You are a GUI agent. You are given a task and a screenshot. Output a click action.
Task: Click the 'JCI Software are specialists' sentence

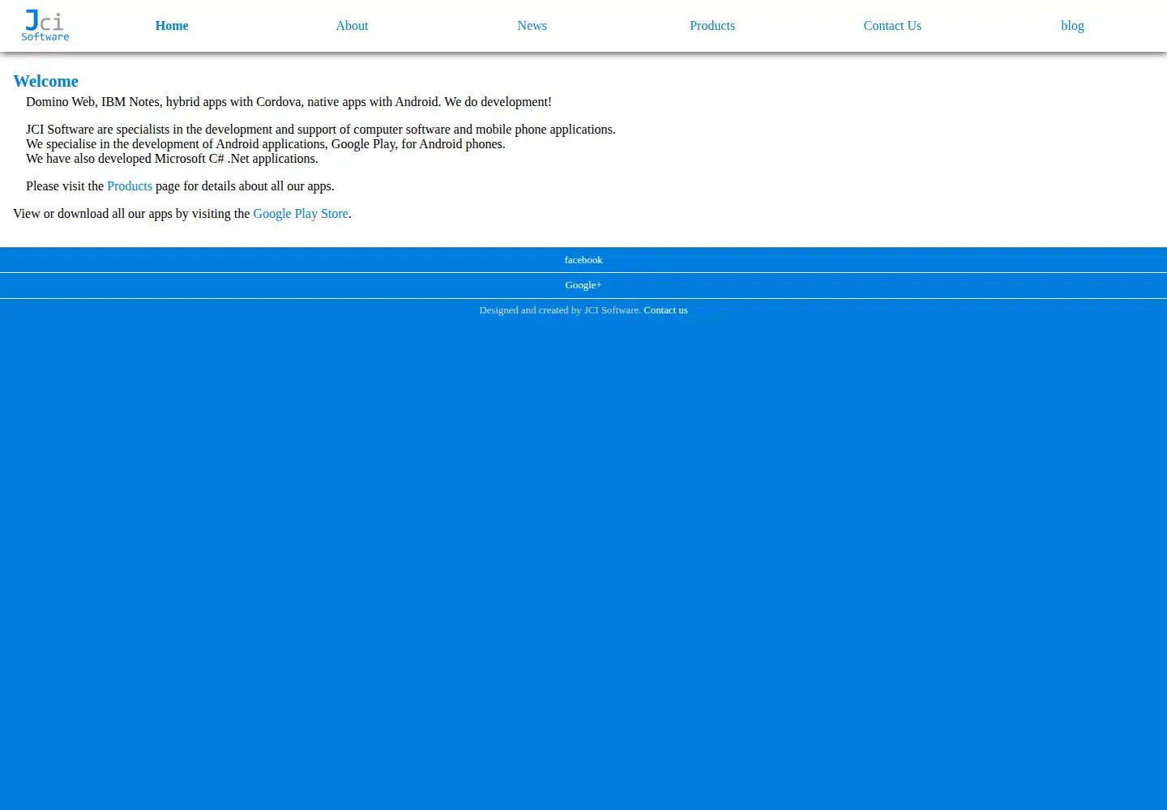(x=321, y=130)
